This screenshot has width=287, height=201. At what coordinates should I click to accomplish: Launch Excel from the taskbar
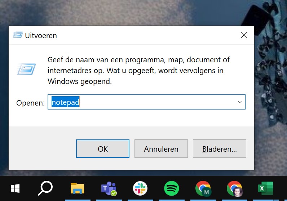pyautogui.click(x=265, y=188)
